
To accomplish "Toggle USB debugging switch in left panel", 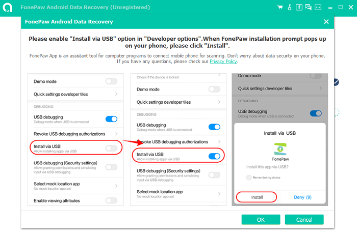I will click(111, 119).
